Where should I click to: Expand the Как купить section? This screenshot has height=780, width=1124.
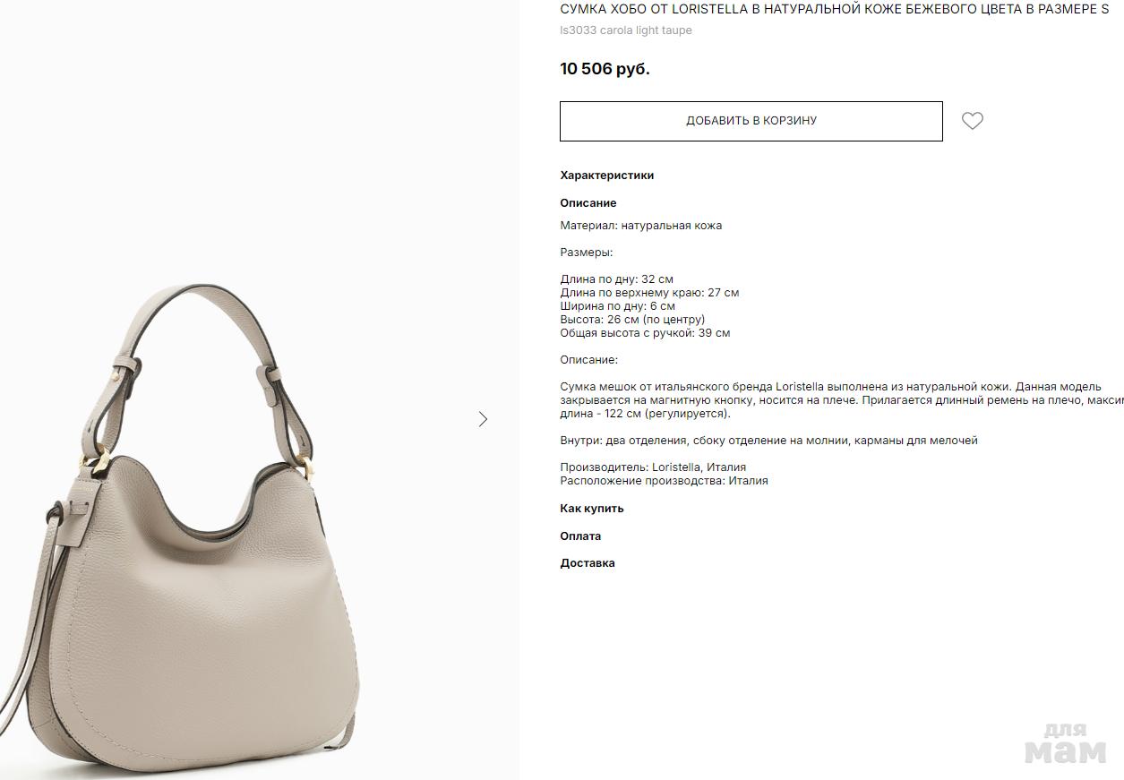[592, 509]
